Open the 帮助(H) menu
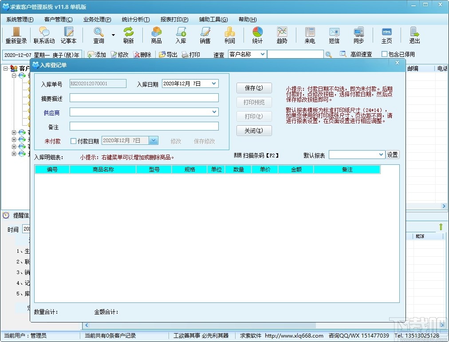This screenshot has height=342, width=449. click(248, 20)
